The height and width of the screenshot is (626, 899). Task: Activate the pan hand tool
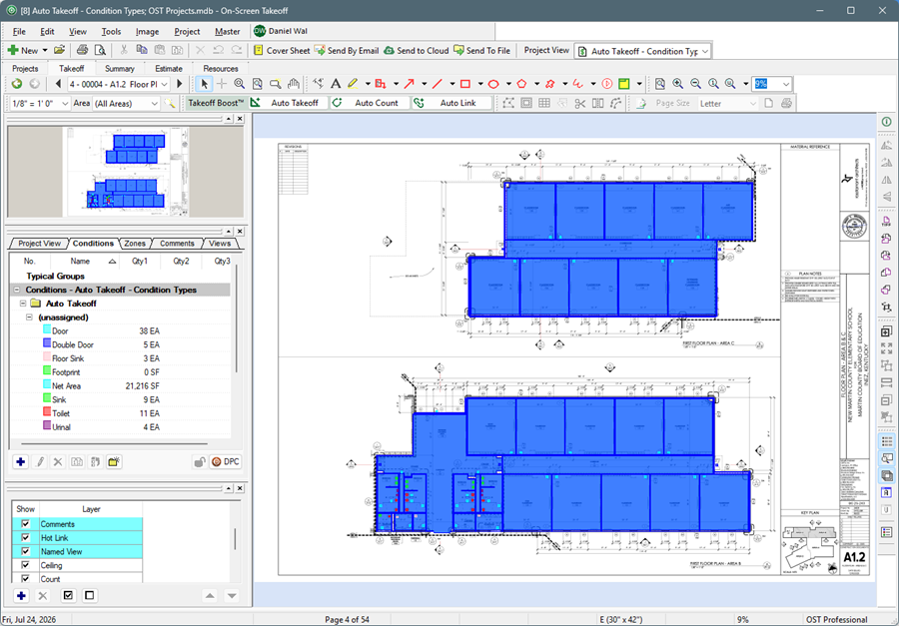point(293,84)
